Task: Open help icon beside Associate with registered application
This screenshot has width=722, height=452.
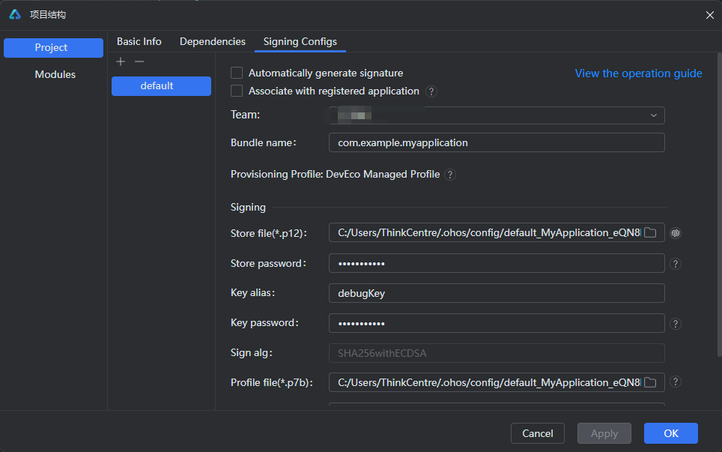Action: 431,91
